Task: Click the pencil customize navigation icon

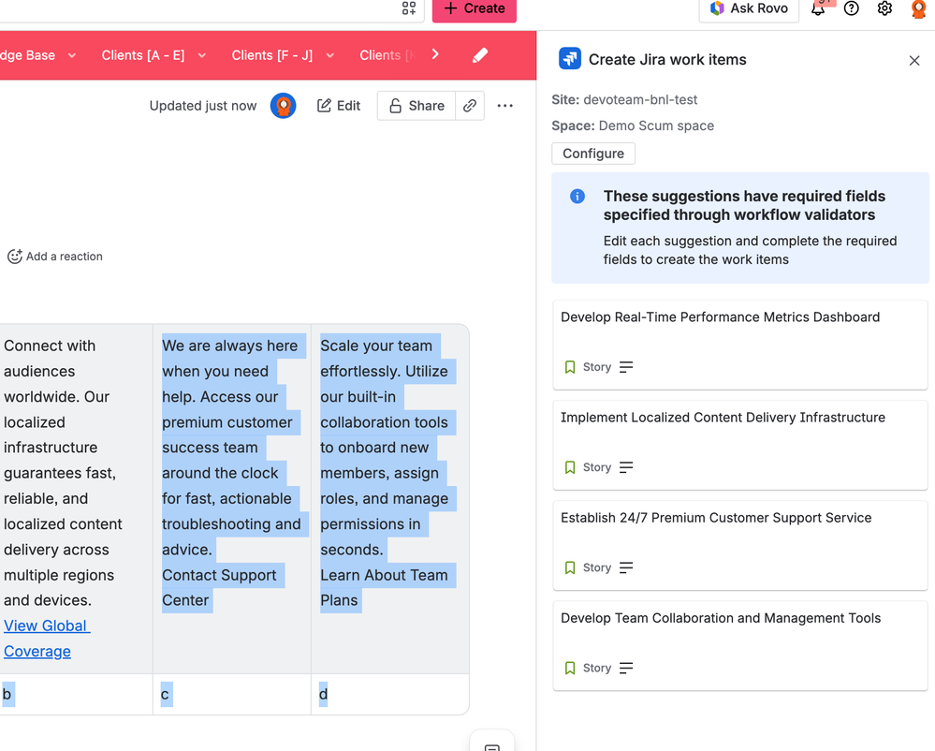Action: (x=480, y=55)
